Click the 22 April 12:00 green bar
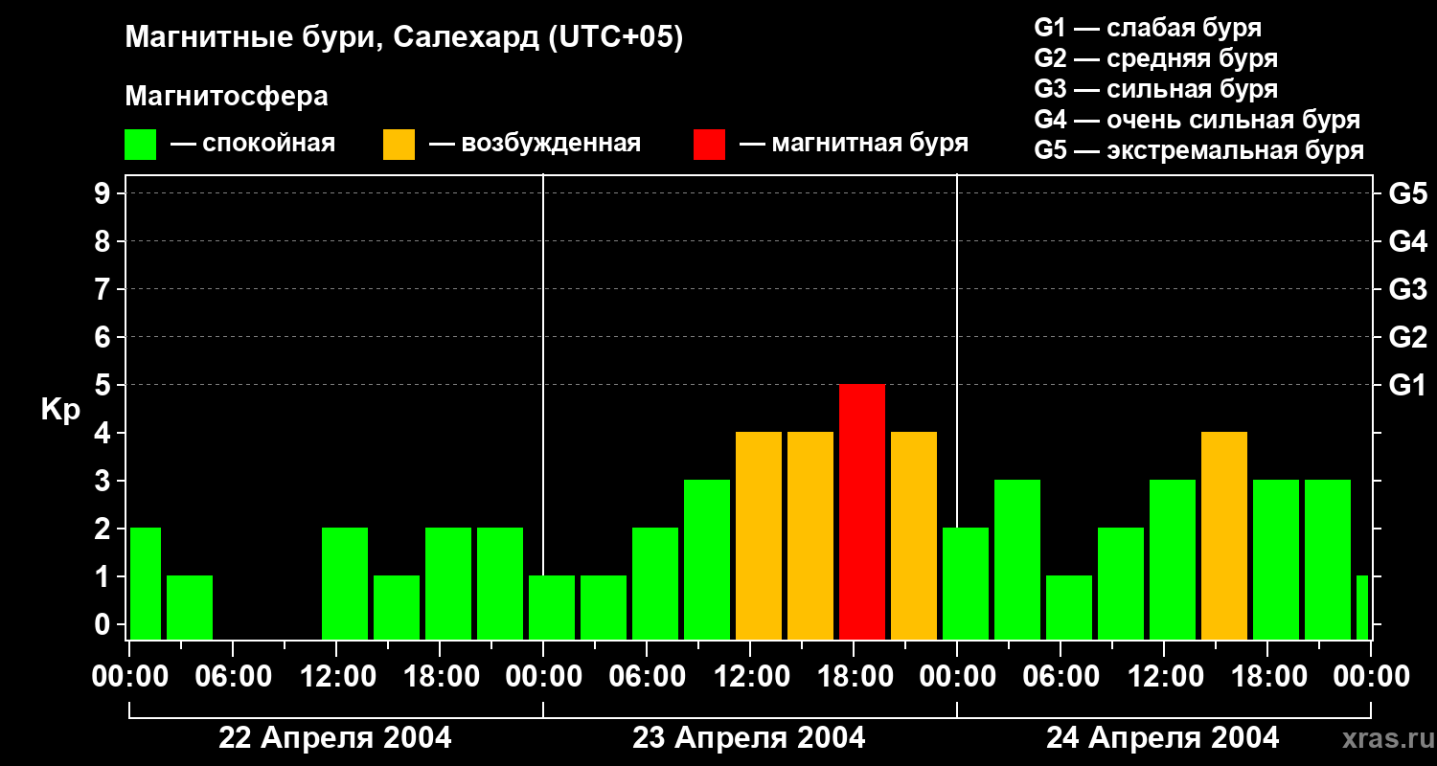Screen dimensions: 1437x766 click(x=345, y=584)
